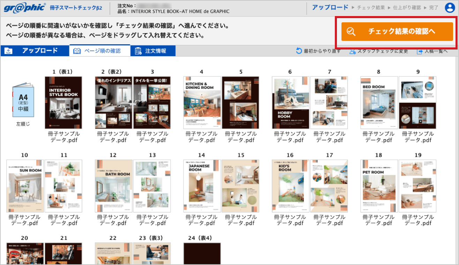Click the スタッフチェックに変更 icon
This screenshot has width=459, height=265.
coord(352,51)
